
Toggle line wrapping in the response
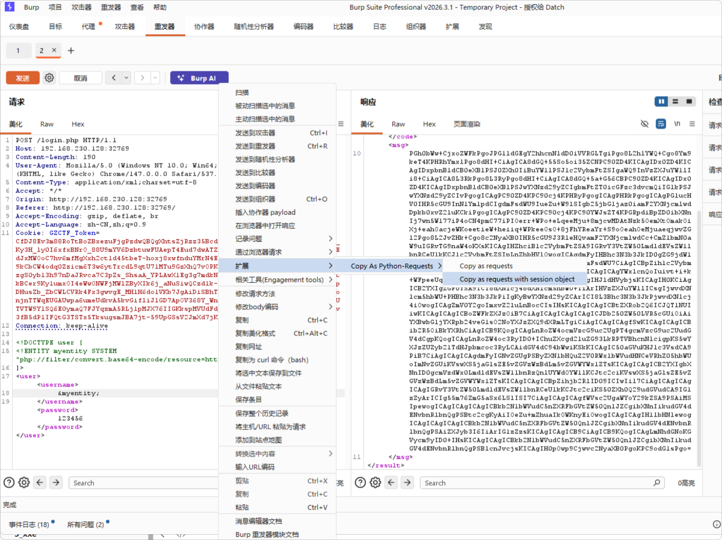click(661, 124)
